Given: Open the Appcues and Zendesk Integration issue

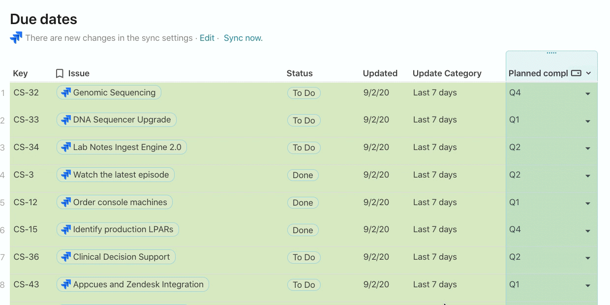Looking at the screenshot, I should point(138,284).
